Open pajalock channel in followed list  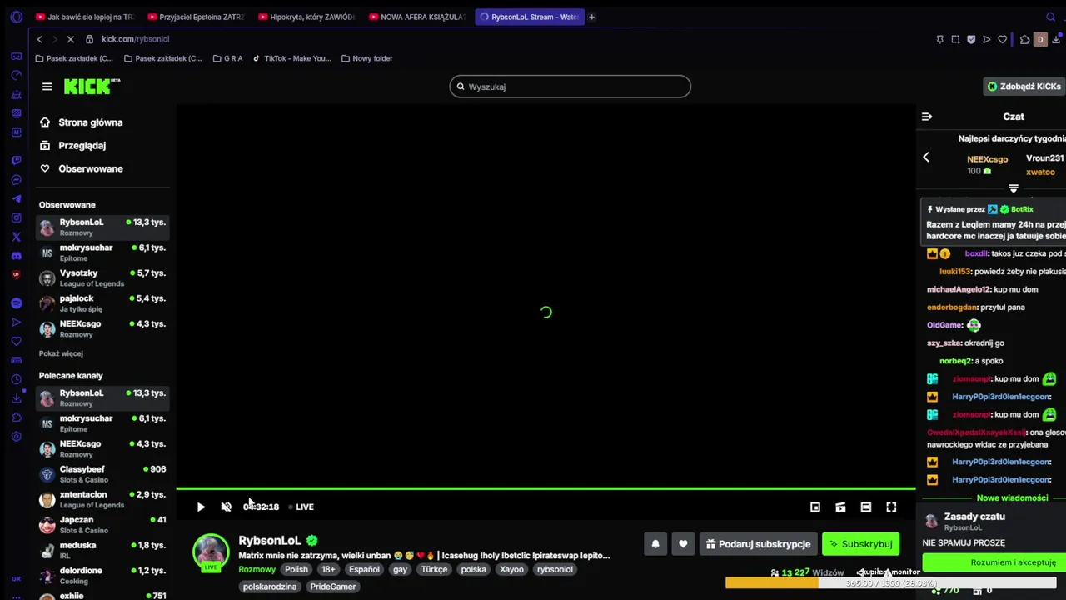pos(102,303)
